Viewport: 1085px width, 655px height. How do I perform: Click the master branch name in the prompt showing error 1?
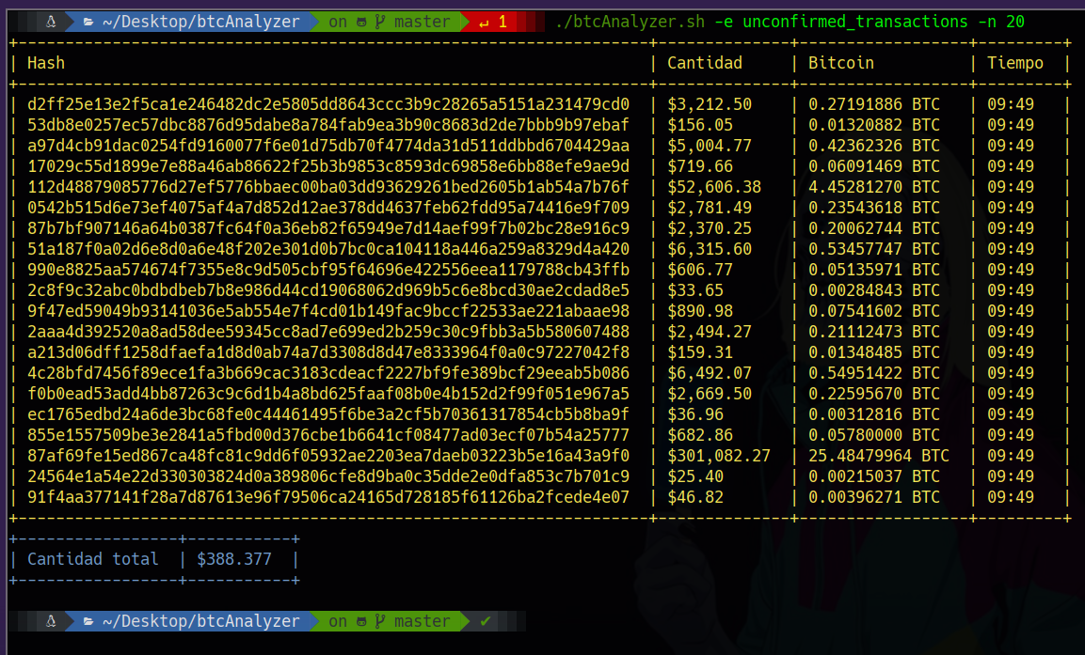coord(423,23)
